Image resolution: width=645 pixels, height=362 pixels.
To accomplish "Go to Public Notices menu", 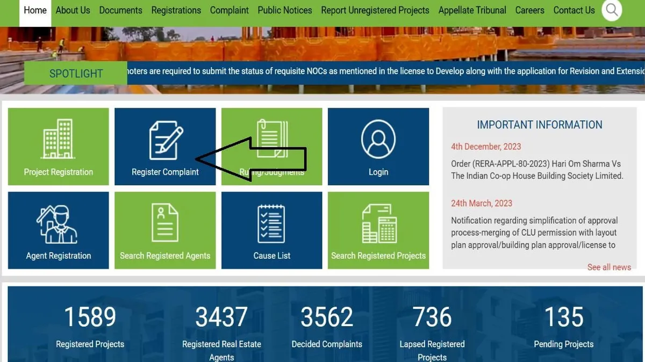I will pyautogui.click(x=285, y=10).
